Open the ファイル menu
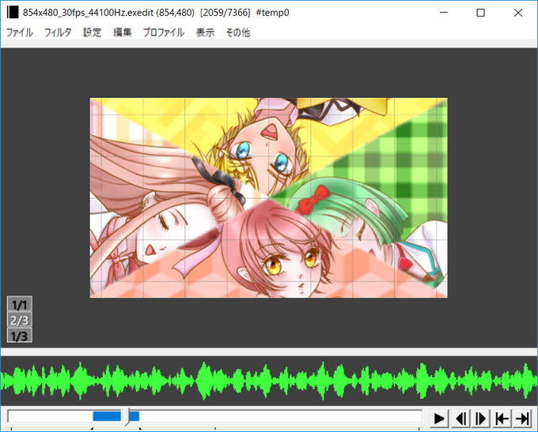 (x=20, y=32)
